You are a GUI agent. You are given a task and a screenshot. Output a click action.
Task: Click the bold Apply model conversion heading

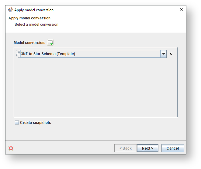click(x=29, y=18)
